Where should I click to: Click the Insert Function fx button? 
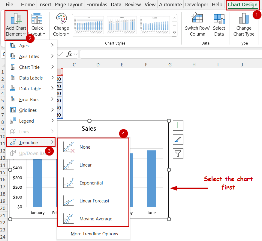69,54
